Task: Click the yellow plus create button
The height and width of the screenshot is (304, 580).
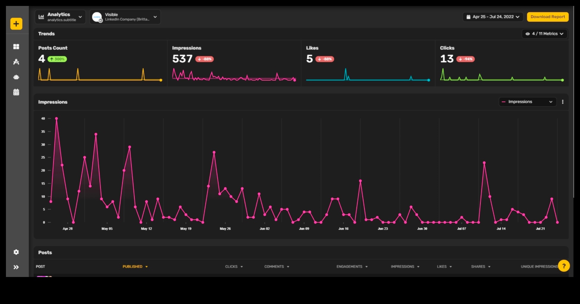Action: pyautogui.click(x=16, y=24)
